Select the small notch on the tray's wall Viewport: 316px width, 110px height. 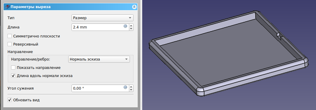pos(278,36)
